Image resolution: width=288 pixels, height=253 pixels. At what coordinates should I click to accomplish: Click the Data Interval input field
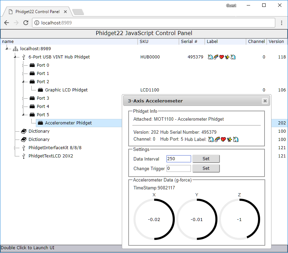coord(179,159)
